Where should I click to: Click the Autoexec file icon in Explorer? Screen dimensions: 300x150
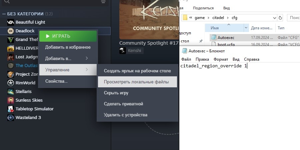pos(214,37)
